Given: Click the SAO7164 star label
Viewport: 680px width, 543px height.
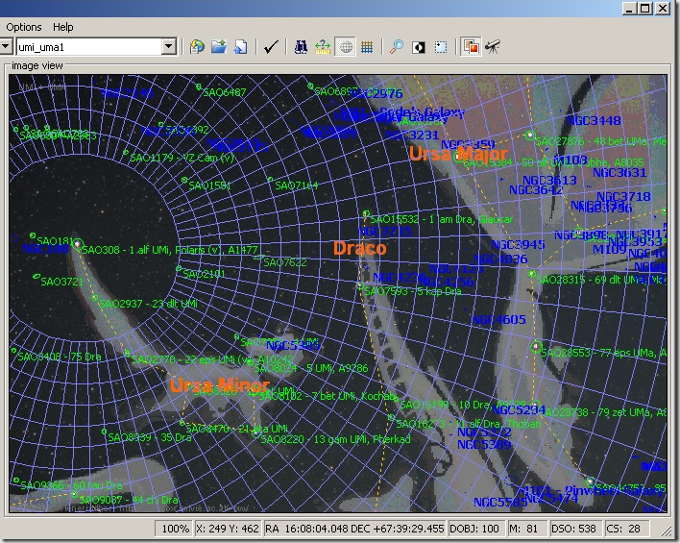Looking at the screenshot, I should tap(296, 185).
